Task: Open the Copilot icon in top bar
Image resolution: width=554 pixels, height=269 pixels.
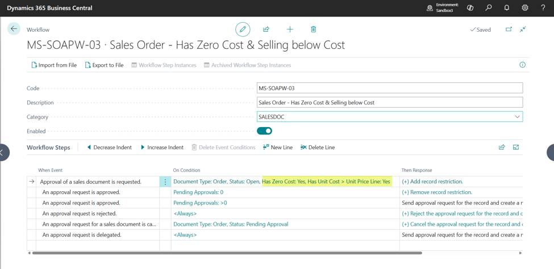Action: click(x=470, y=8)
